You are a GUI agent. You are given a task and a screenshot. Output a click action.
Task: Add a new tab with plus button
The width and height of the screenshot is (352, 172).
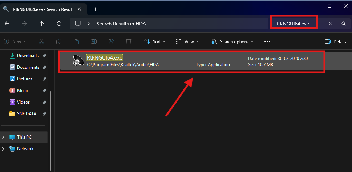point(96,9)
